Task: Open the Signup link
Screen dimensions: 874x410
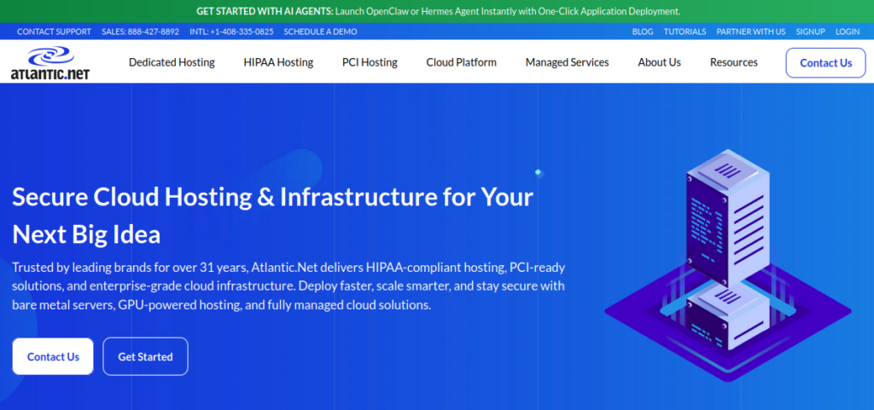Action: (811, 32)
